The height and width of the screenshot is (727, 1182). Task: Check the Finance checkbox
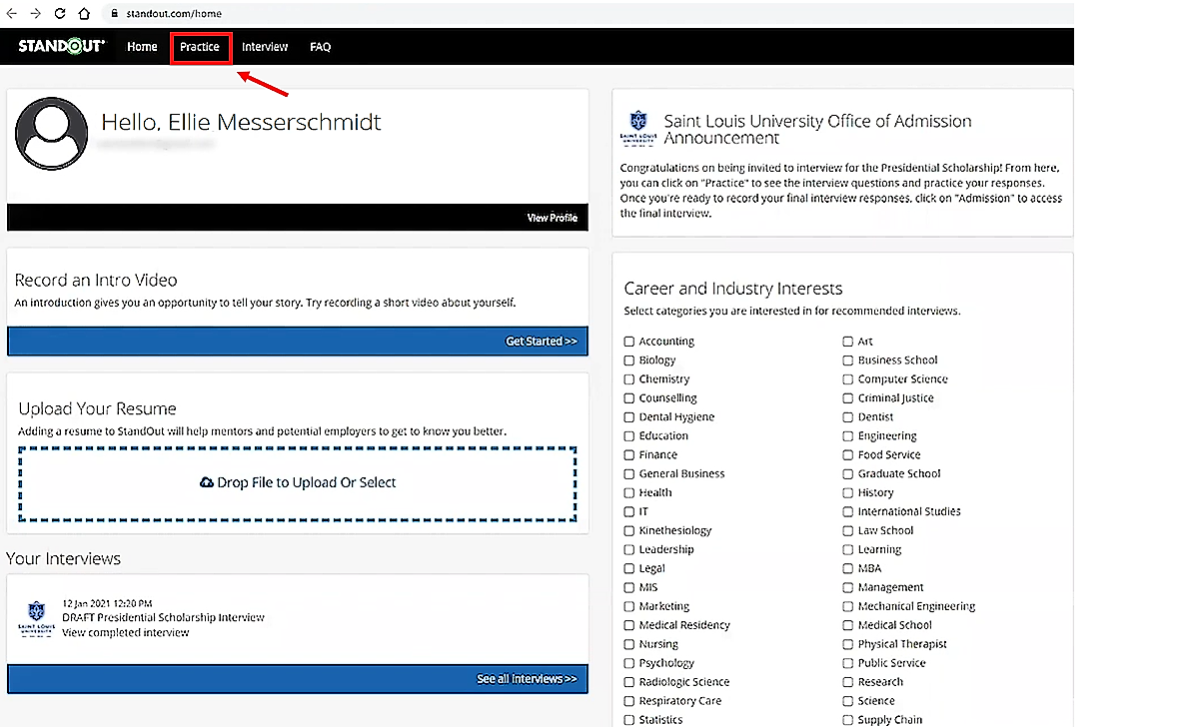(629, 455)
